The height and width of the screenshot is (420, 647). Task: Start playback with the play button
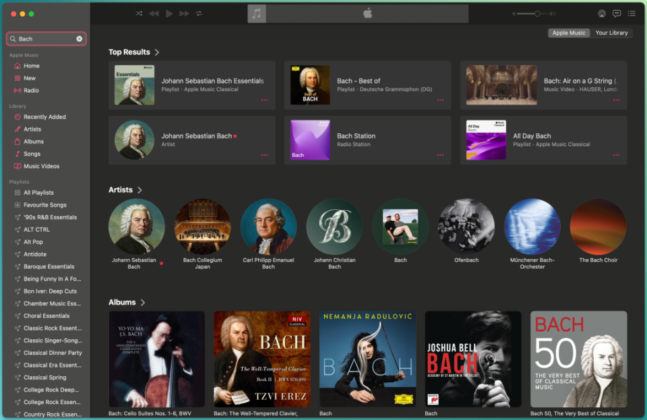pyautogui.click(x=169, y=13)
